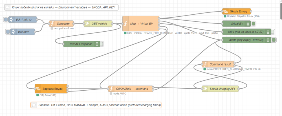
Task: Click the input port of 'Off/On/Auto → command' node
Action: click(108, 89)
